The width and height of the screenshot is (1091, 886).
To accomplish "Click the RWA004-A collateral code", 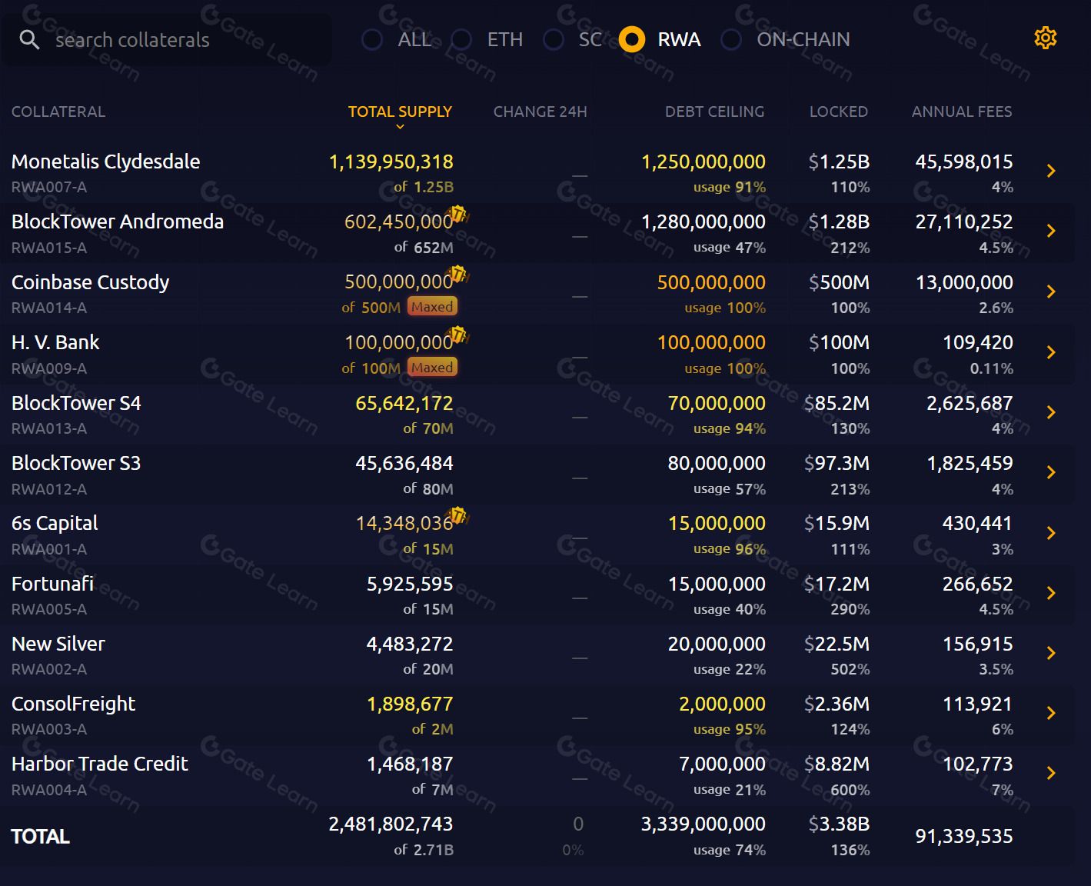I will click(49, 790).
